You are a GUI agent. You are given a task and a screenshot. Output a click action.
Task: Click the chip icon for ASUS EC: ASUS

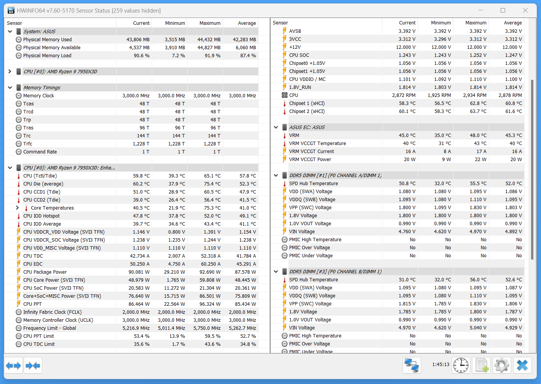(x=285, y=127)
